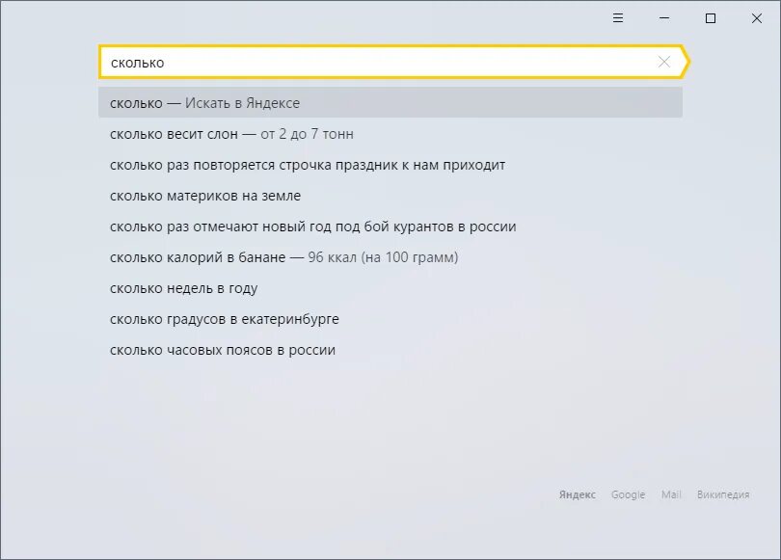The height and width of the screenshot is (560, 781).
Task: Close the search window
Action: click(x=757, y=18)
